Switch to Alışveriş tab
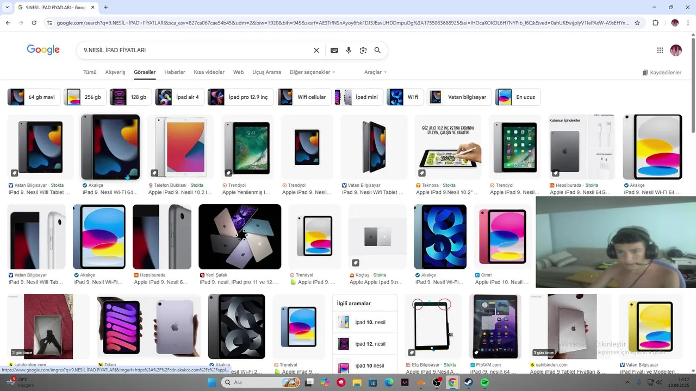The width and height of the screenshot is (696, 391). [115, 72]
